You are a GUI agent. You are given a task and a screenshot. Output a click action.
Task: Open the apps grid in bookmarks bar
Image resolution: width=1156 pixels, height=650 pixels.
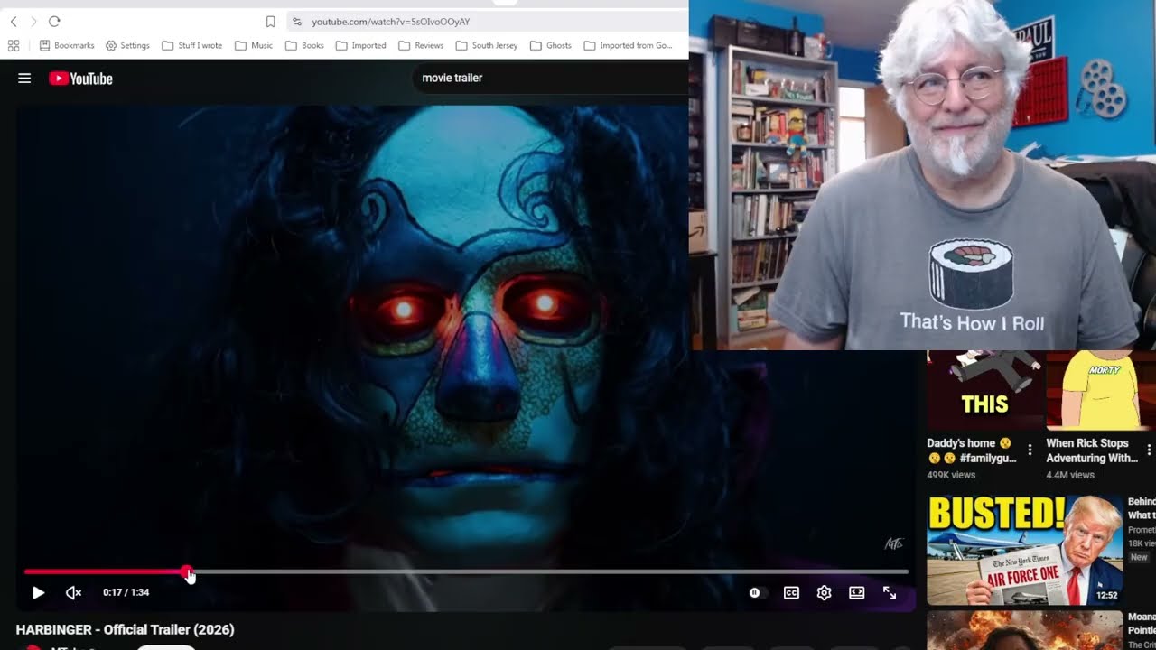coord(14,45)
